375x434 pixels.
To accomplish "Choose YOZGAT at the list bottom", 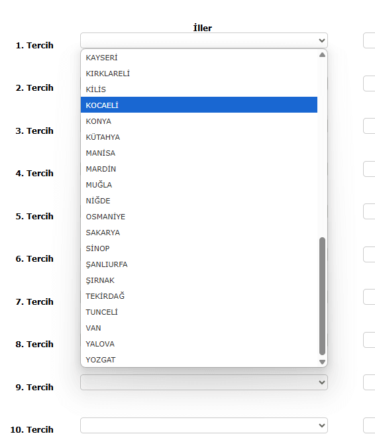I will click(x=199, y=360).
